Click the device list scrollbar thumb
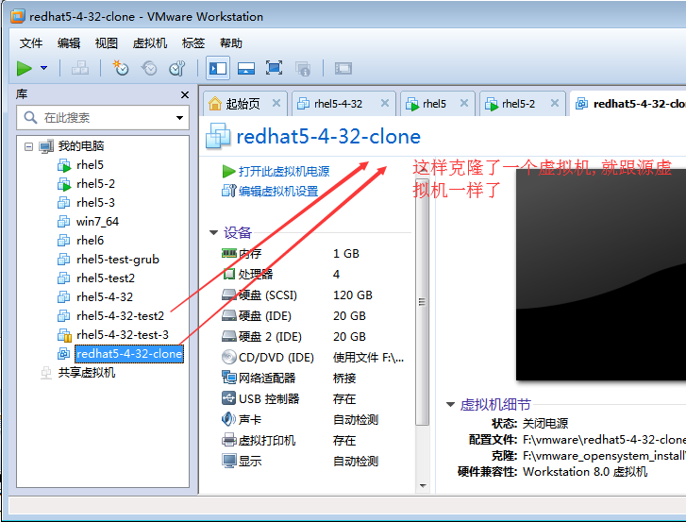Screen dimensions: 686x522 [x=422, y=302]
